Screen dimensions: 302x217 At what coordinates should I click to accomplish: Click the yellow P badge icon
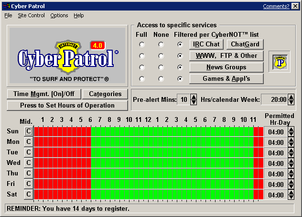279,62
